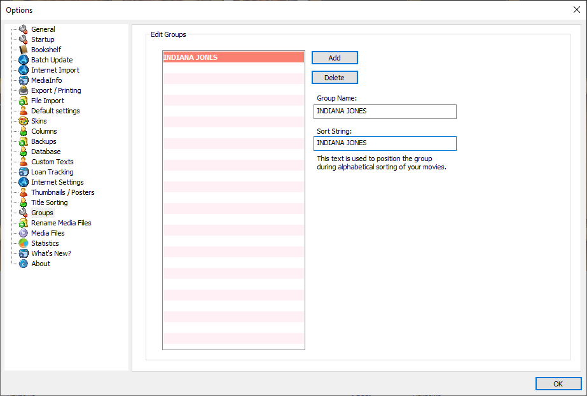
Task: Open the Skins settings icon
Action: point(23,120)
